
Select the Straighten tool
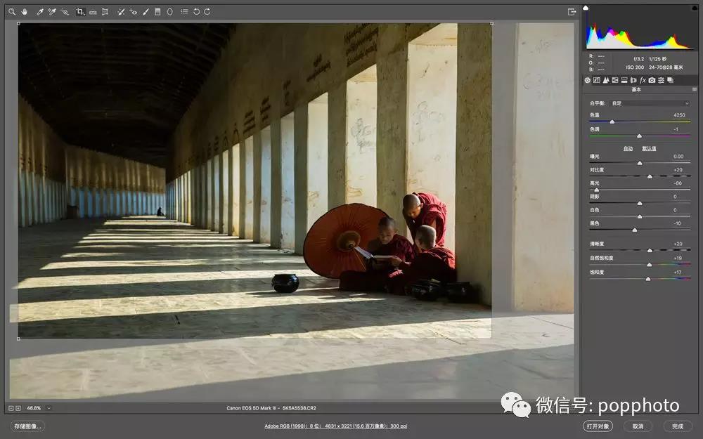tap(93, 12)
